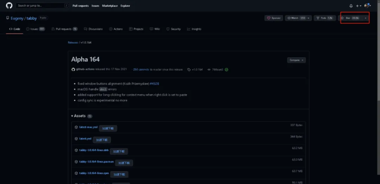380x184 pixels.
Task: Open the Projects tab
Action: 136,29
